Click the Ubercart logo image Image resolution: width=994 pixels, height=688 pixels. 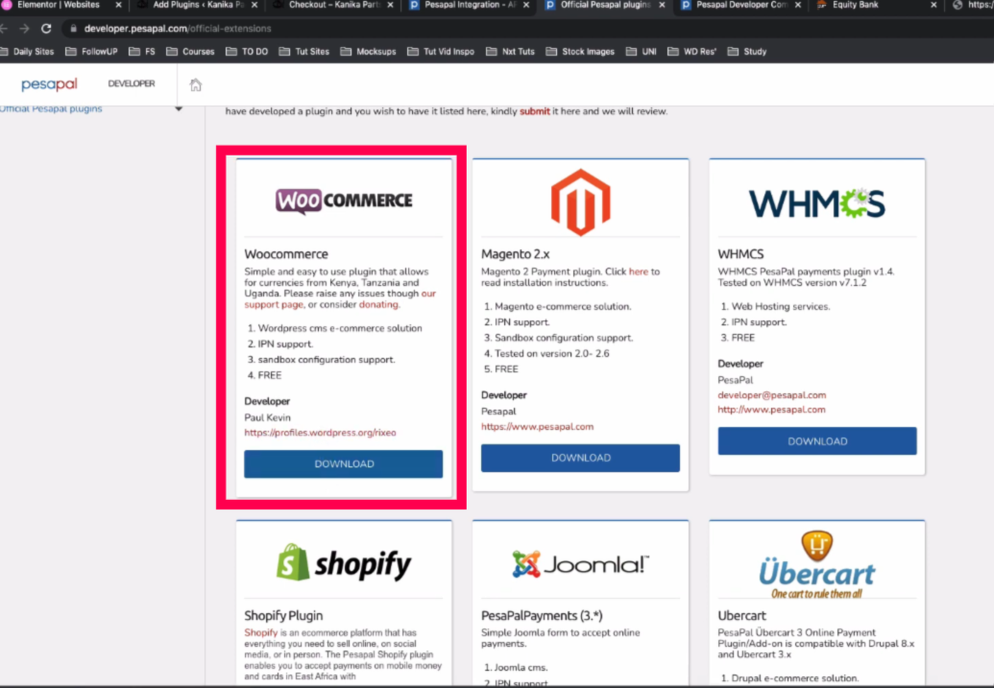tap(817, 565)
